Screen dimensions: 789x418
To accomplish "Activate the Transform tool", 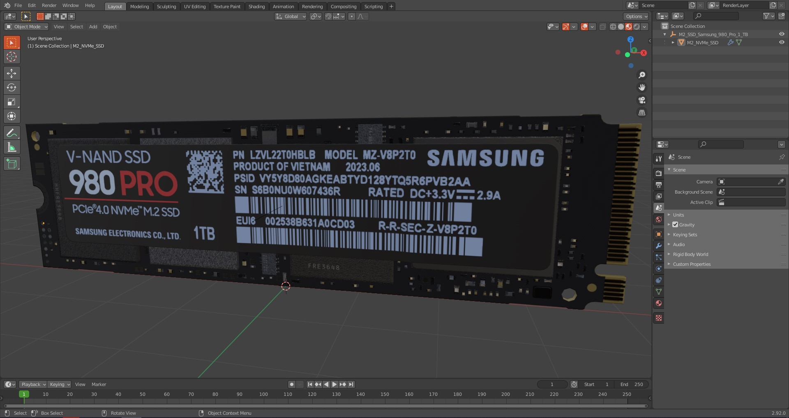I will [x=12, y=116].
